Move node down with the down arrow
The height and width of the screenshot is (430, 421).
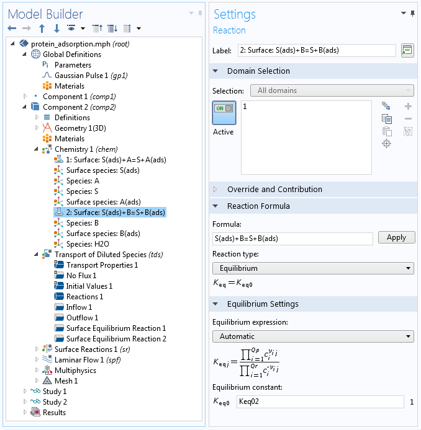tap(57, 29)
